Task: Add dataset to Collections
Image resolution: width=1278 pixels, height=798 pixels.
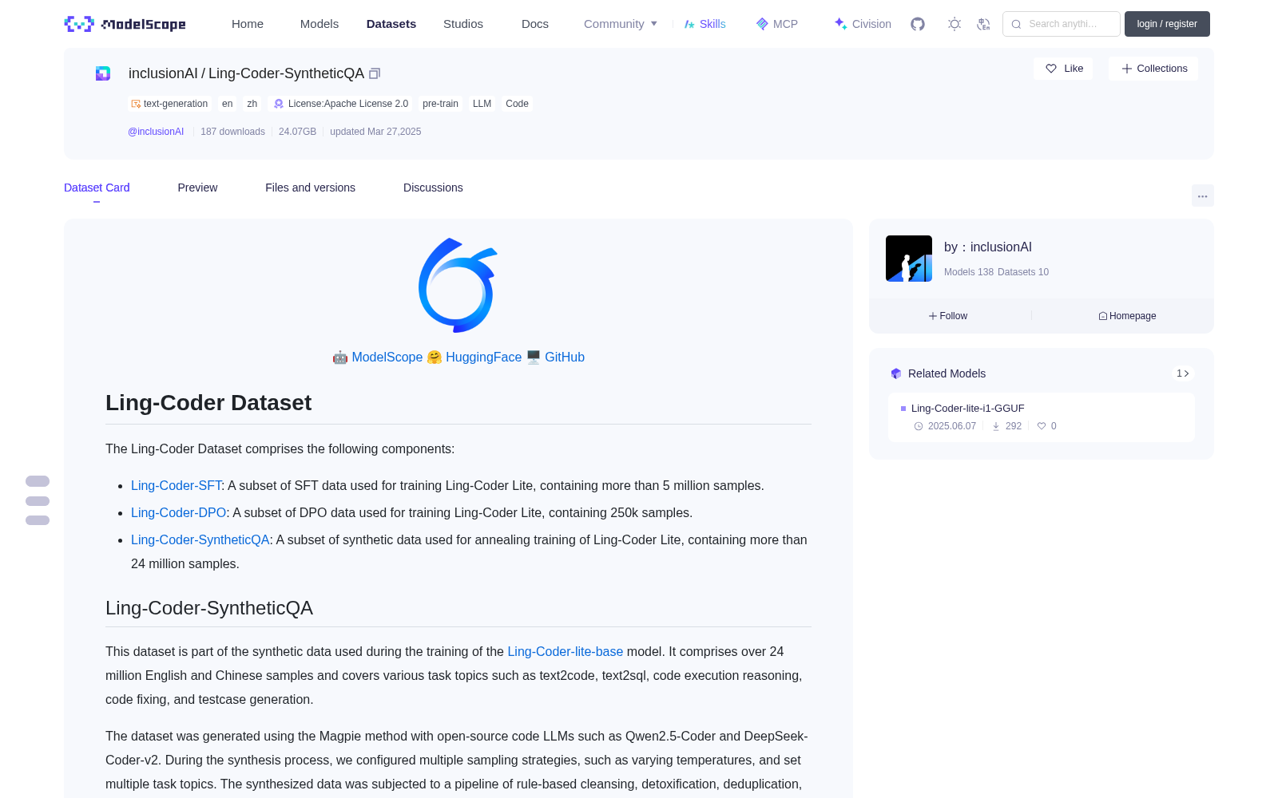Action: point(1153,69)
